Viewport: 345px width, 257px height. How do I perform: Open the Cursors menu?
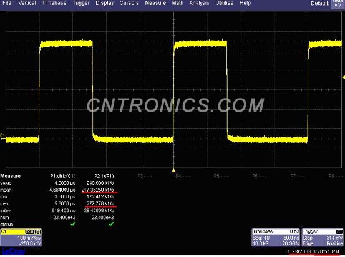point(129,3)
